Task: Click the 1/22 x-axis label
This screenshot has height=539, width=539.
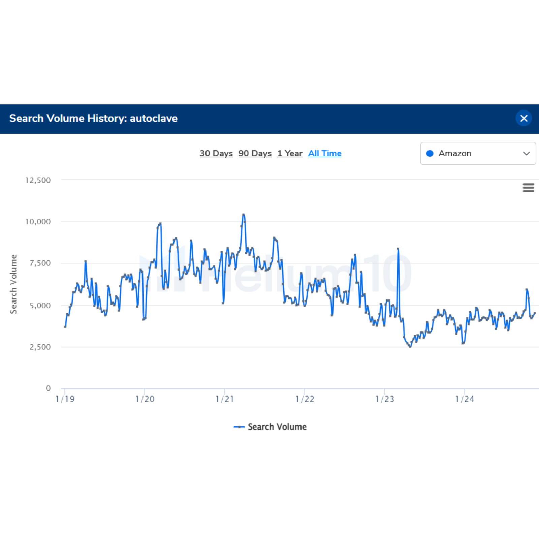Action: (x=305, y=399)
